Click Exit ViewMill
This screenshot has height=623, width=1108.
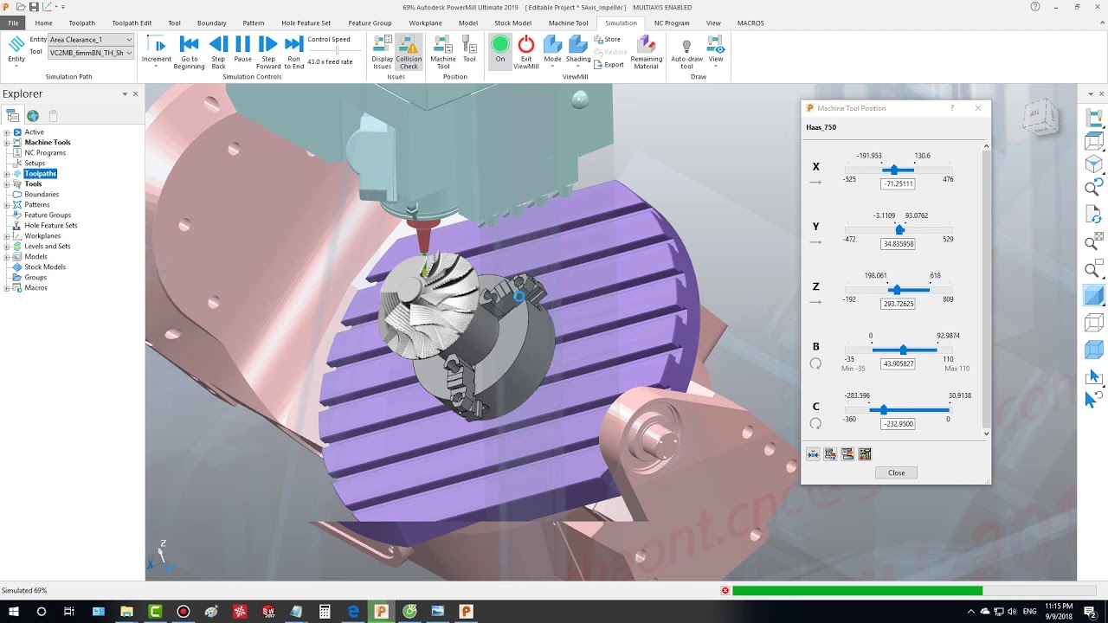click(526, 52)
